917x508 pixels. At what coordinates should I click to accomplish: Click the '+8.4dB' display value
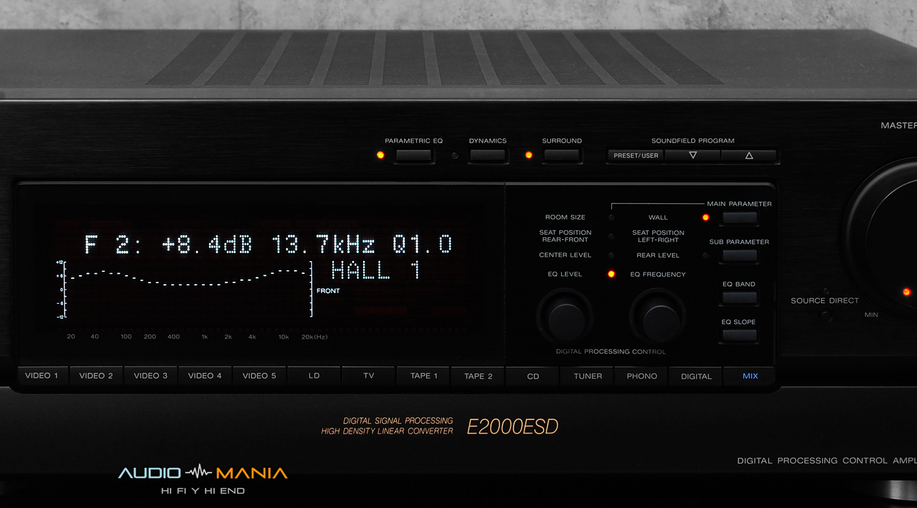tap(207, 245)
